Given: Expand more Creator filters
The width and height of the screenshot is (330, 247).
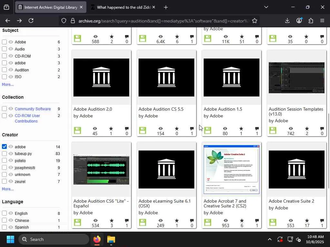Looking at the screenshot, I should coord(8,189).
